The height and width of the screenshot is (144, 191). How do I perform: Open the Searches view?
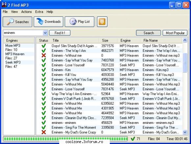17,22
